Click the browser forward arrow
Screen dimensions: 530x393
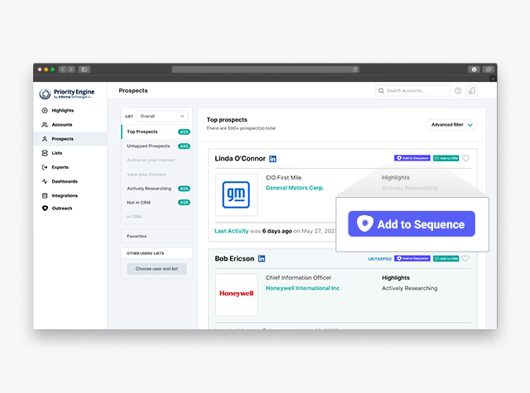[71, 69]
